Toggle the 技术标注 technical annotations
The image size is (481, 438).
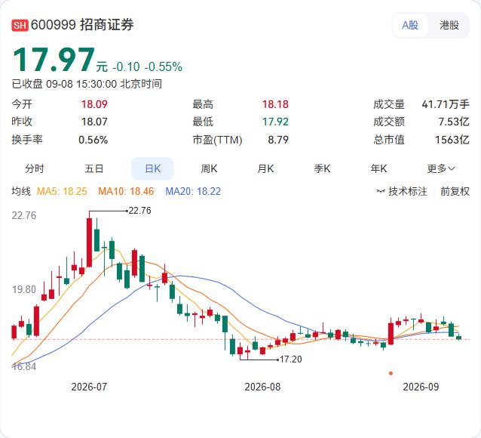click(x=402, y=191)
